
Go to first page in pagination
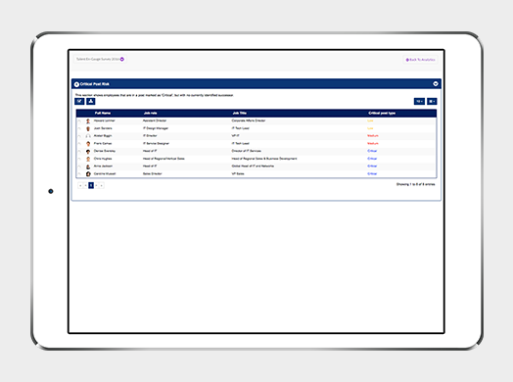coord(80,185)
